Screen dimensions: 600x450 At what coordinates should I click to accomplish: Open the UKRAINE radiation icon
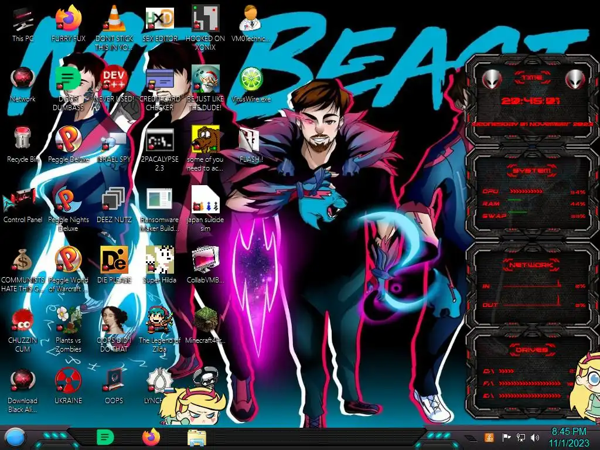tap(69, 381)
